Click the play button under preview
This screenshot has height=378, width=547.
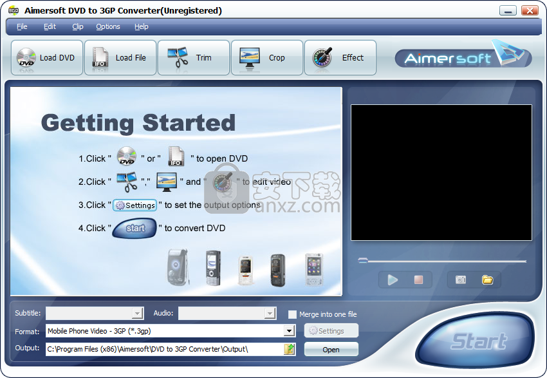tap(393, 279)
